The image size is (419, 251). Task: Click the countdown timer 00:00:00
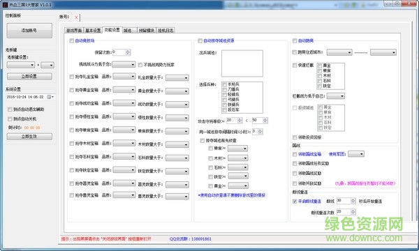32,128
